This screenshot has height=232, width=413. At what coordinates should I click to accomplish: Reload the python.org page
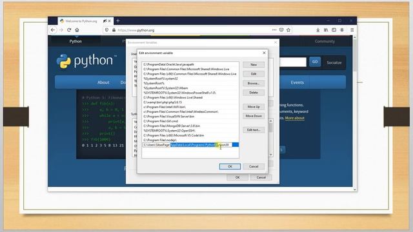[69, 30]
